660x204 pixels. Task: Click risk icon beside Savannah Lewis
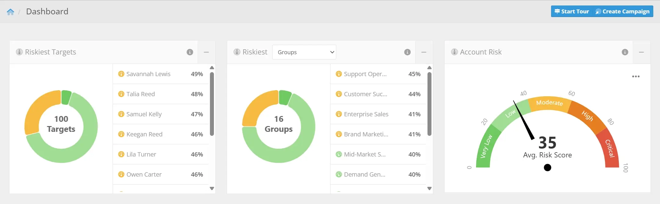tap(121, 74)
